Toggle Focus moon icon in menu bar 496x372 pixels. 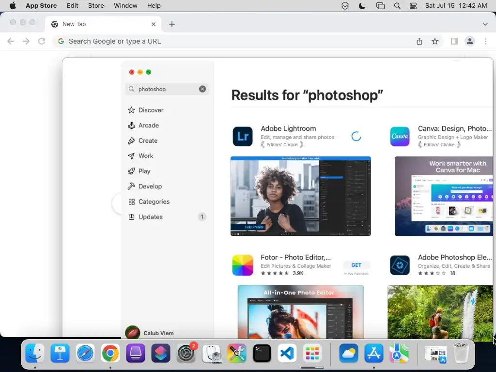click(362, 6)
